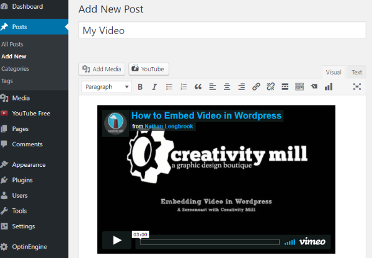Screen dimensions: 372x258
Task: Insert a bulleted list
Action: [x=169, y=87]
